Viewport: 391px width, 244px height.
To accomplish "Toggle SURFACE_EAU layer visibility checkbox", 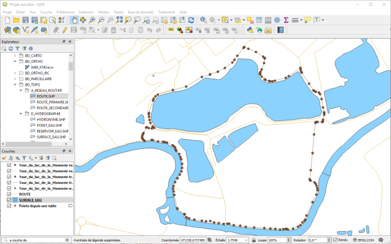I will [9, 200].
